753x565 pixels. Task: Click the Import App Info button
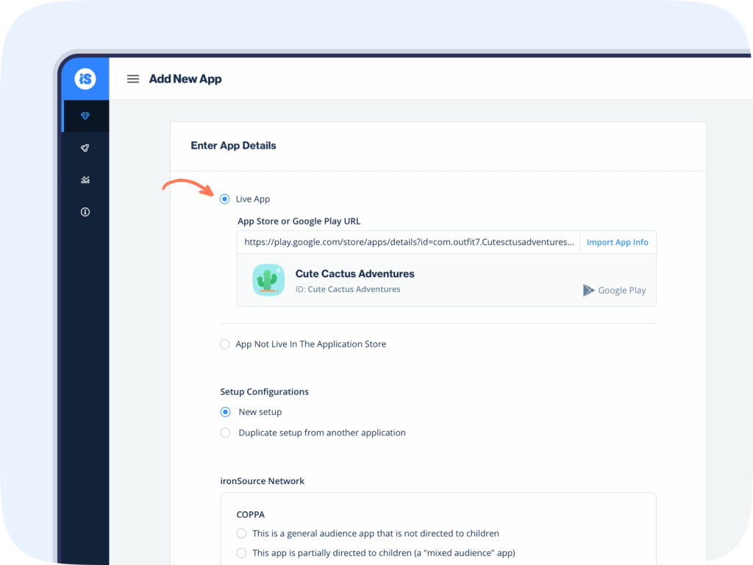pyautogui.click(x=617, y=241)
